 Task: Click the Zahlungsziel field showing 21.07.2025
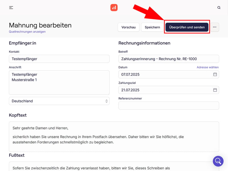click(x=165, y=90)
